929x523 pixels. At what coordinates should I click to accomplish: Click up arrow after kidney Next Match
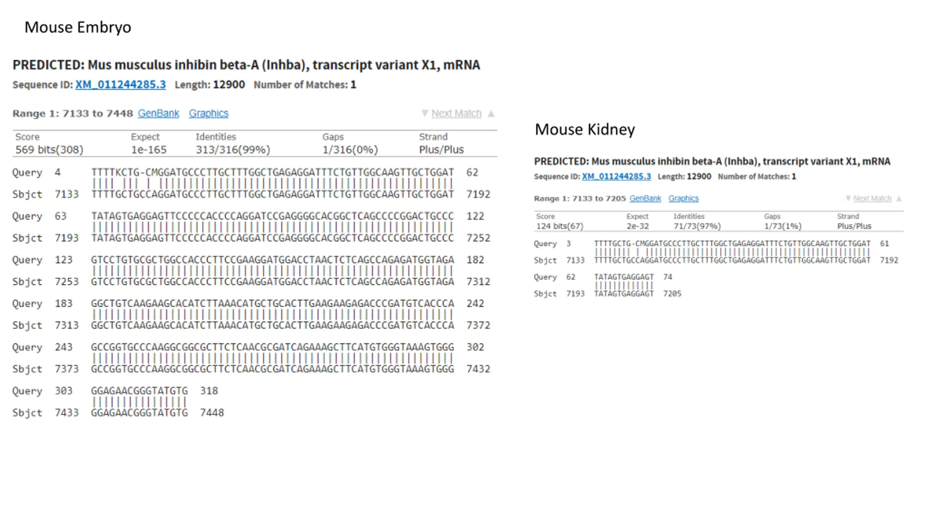tap(899, 199)
